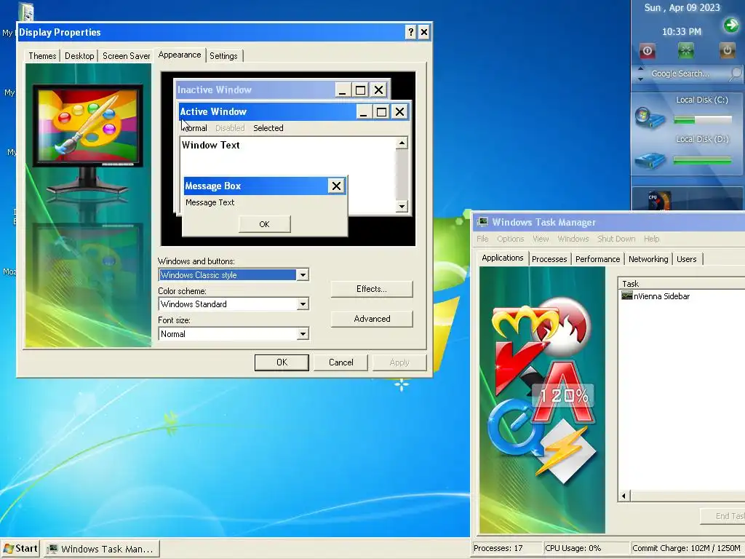This screenshot has width=745, height=559.
Task: Click the Task column header
Action: coord(682,284)
